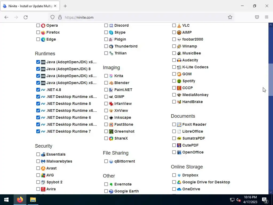Click the Trillian label
Image resolution: width=273 pixels, height=205 pixels.
tap(120, 53)
